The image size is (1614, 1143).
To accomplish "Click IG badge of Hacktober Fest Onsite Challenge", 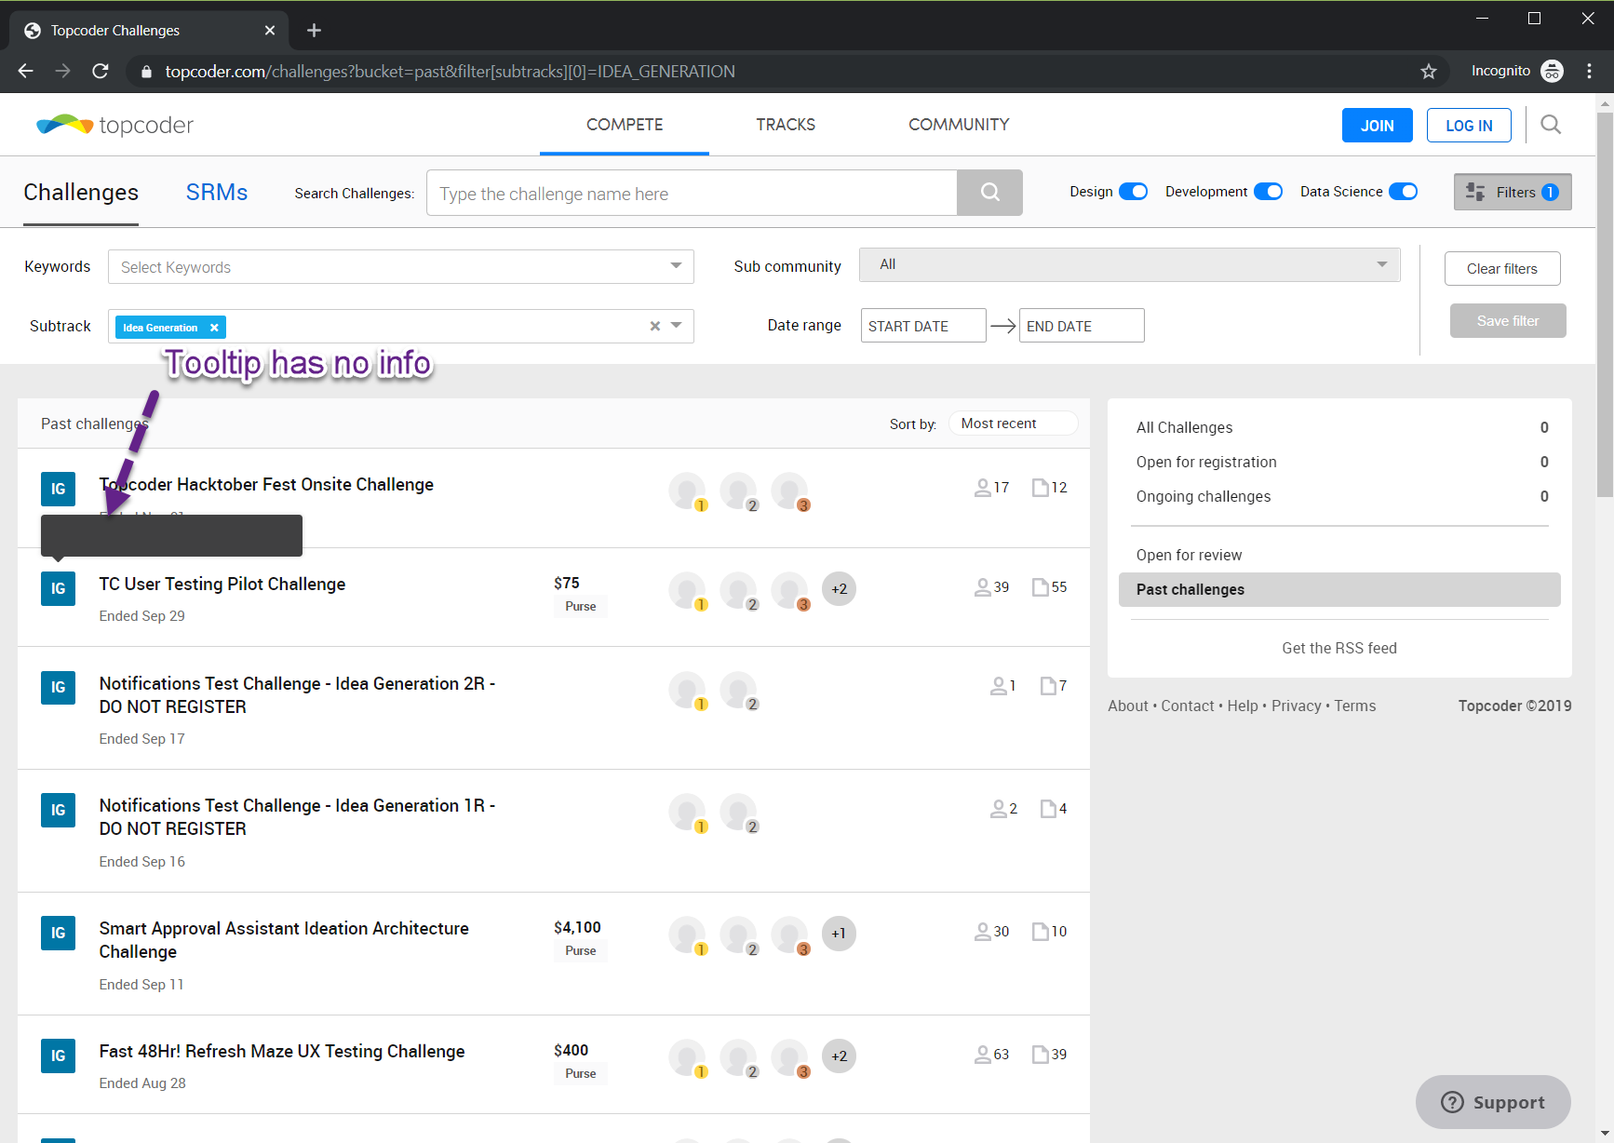I will pyautogui.click(x=58, y=489).
